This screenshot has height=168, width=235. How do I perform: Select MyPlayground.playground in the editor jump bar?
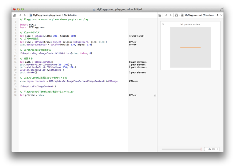click(46, 15)
